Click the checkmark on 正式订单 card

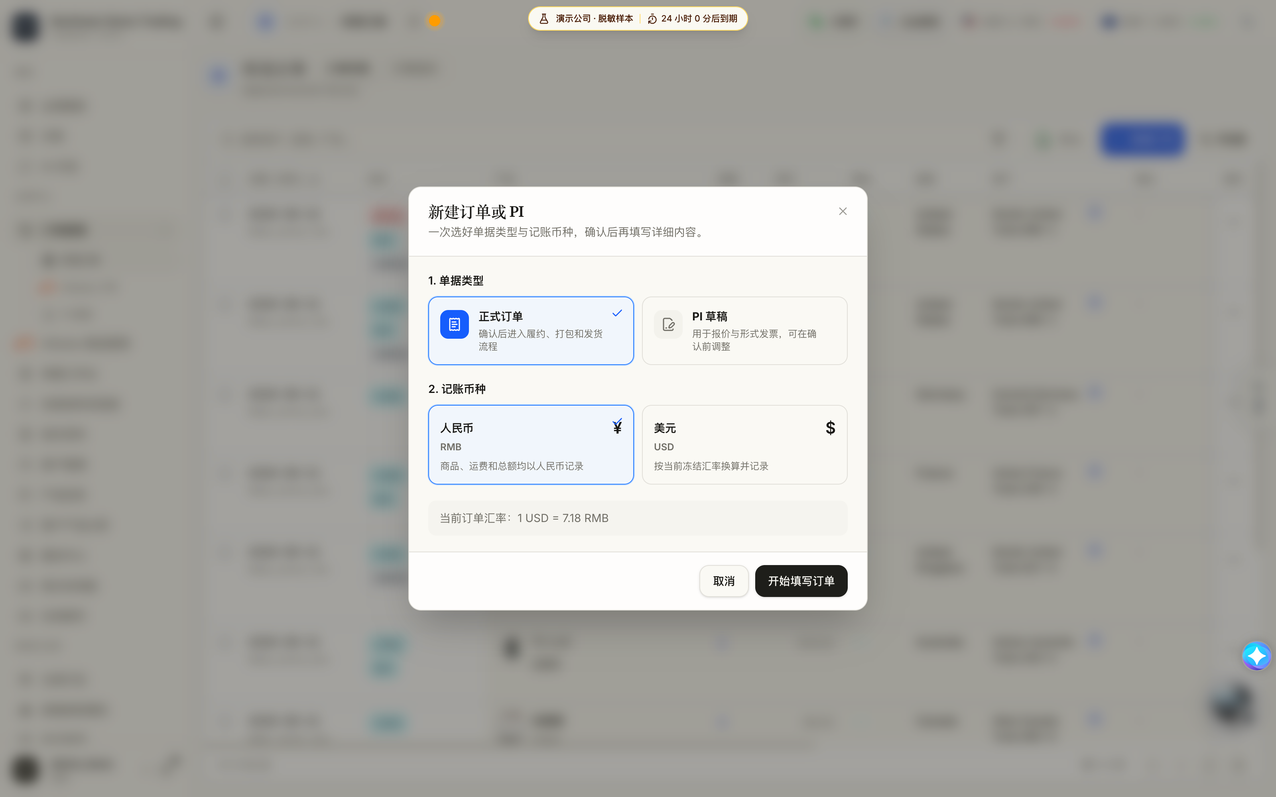[x=617, y=313]
